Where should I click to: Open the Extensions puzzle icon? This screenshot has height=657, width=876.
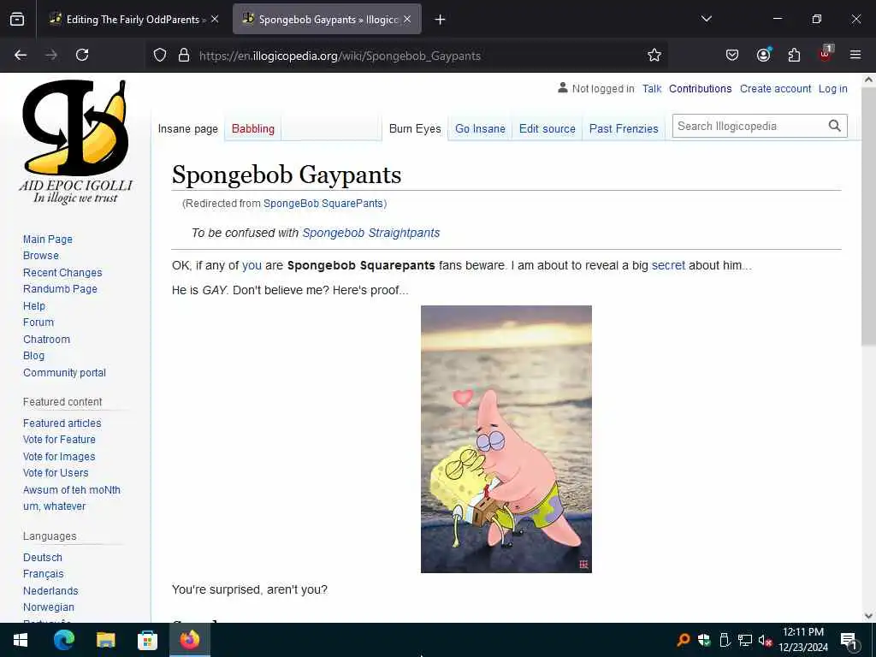(x=794, y=55)
